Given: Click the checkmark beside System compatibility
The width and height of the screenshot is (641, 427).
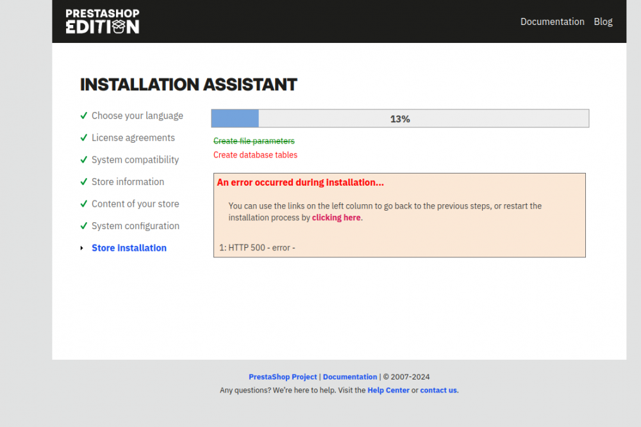Looking at the screenshot, I should 83,159.
